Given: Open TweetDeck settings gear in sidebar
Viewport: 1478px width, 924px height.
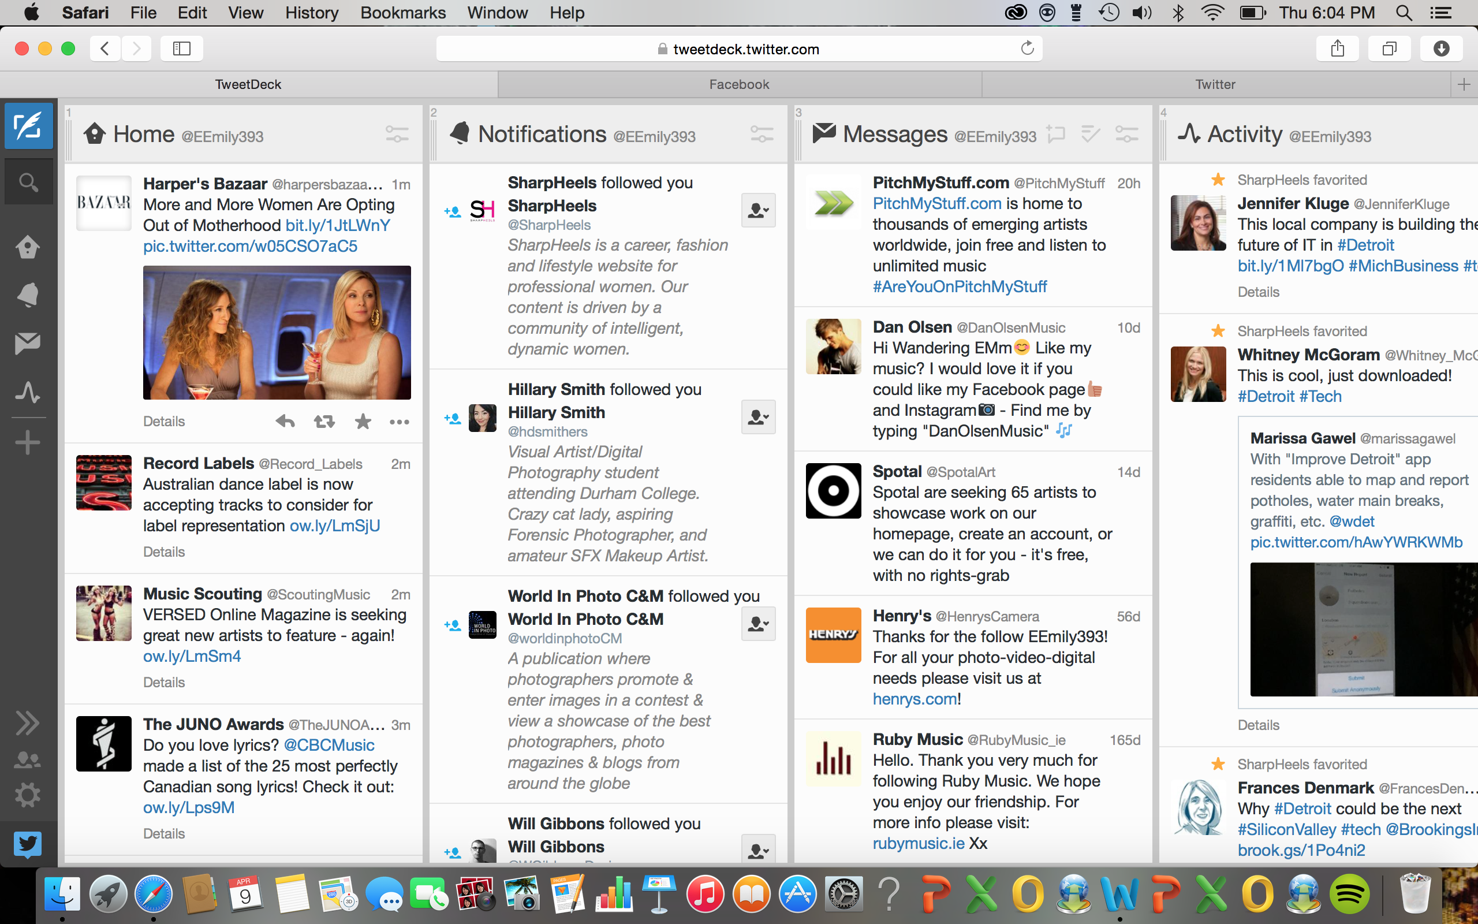Looking at the screenshot, I should [x=28, y=795].
